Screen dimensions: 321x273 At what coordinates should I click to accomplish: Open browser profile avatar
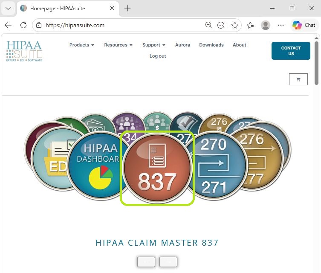point(266,25)
